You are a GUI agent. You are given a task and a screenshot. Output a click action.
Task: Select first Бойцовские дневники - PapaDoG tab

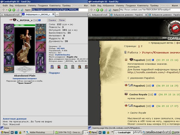128,15
